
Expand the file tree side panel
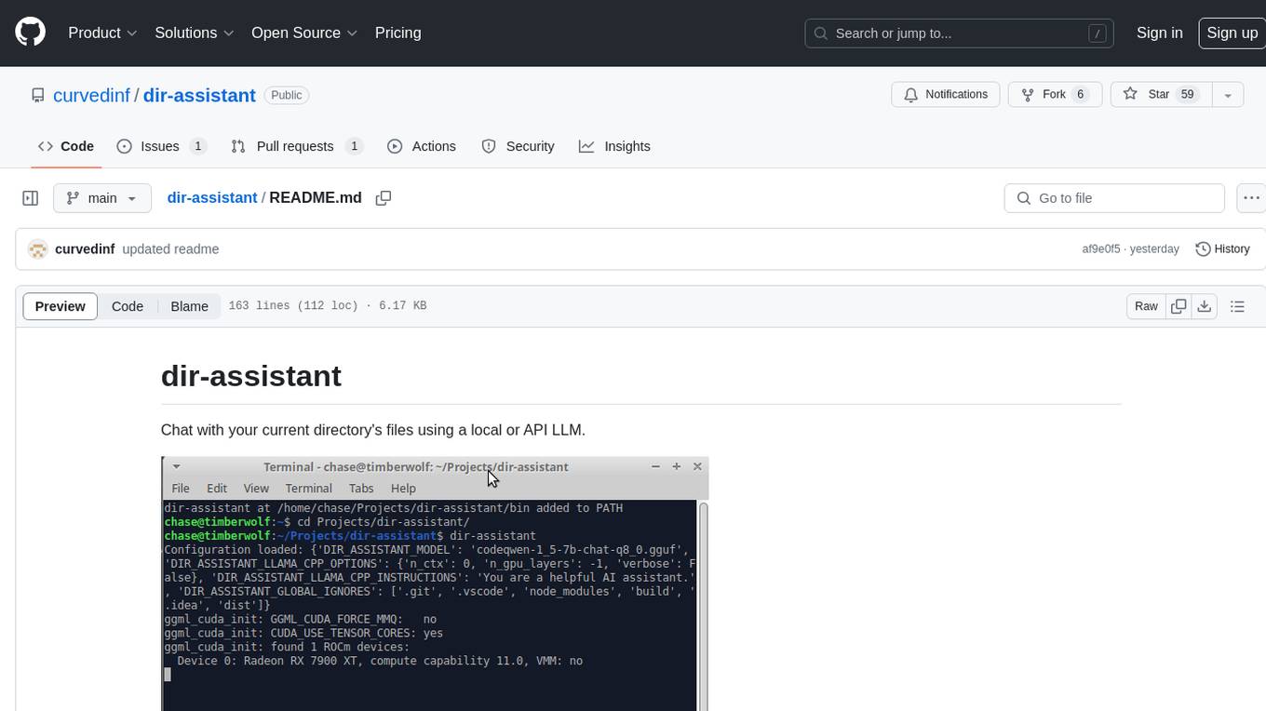click(x=30, y=198)
